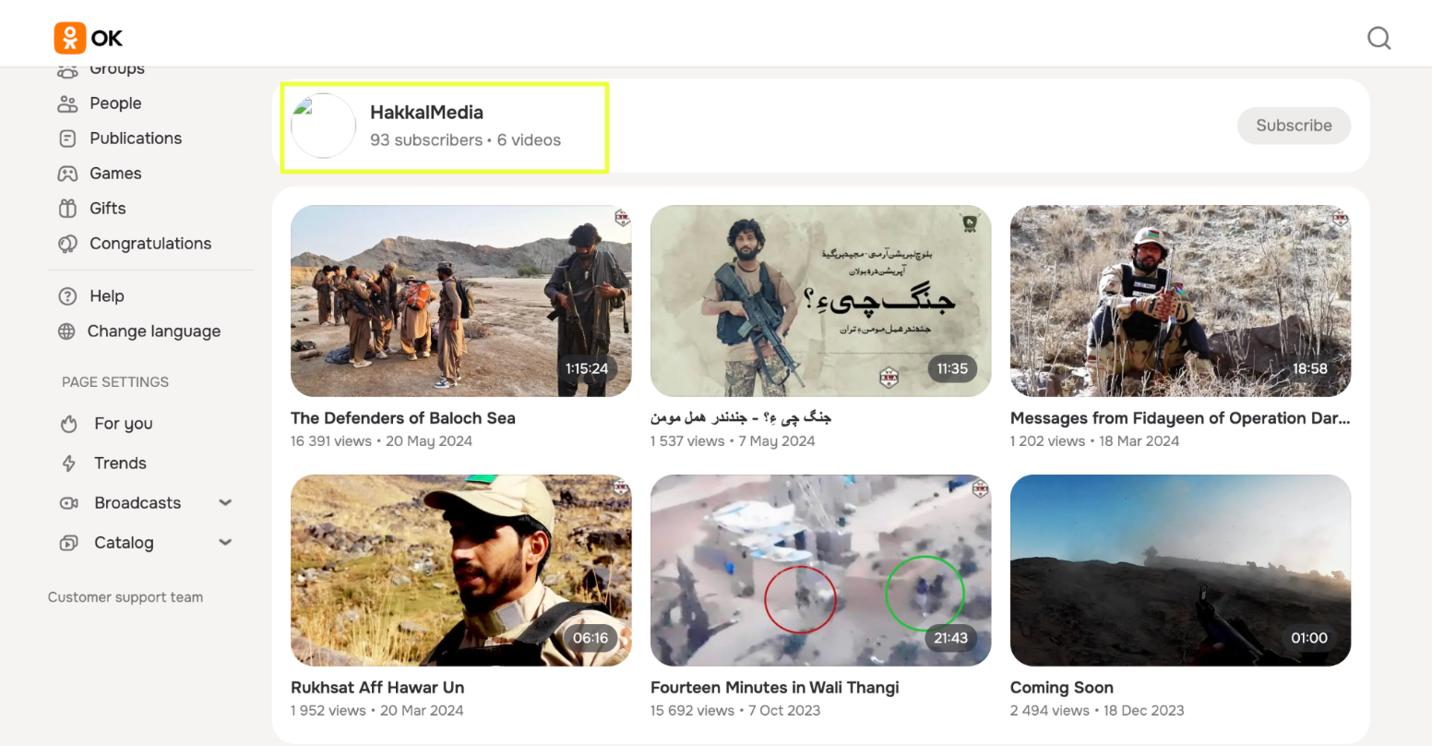Image resolution: width=1432 pixels, height=746 pixels.
Task: Open the Customer support team link
Action: [125, 597]
